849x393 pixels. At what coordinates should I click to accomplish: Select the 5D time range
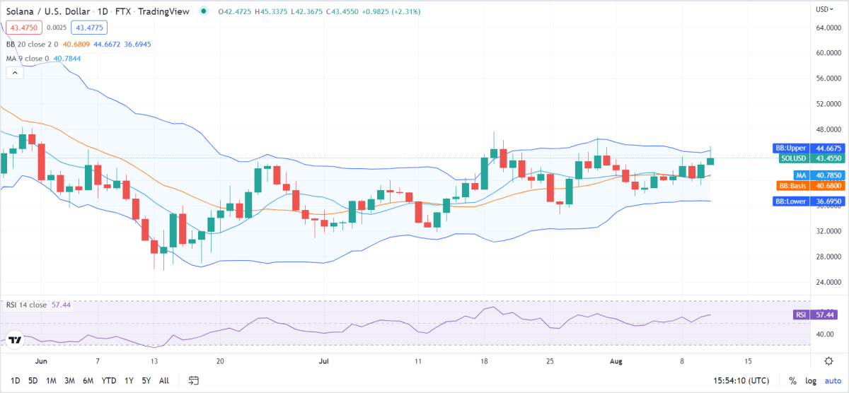pyautogui.click(x=33, y=380)
